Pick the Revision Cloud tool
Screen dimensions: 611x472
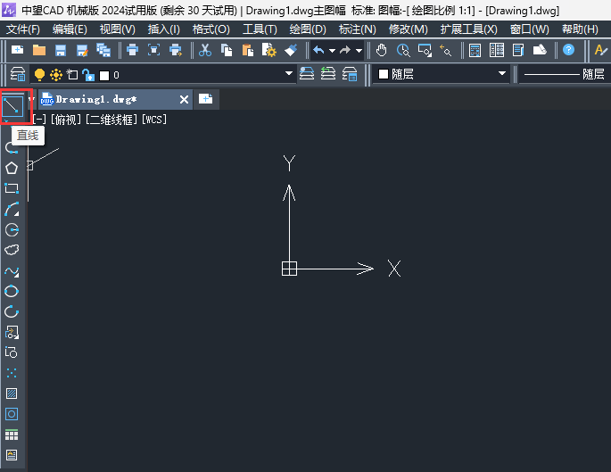pyautogui.click(x=12, y=250)
